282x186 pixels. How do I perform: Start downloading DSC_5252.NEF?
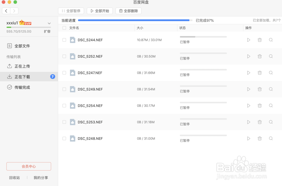tap(248, 56)
